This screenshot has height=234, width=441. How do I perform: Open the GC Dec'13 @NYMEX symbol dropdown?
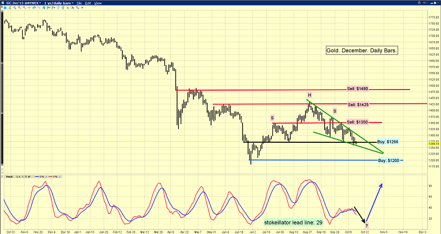click(x=24, y=3)
